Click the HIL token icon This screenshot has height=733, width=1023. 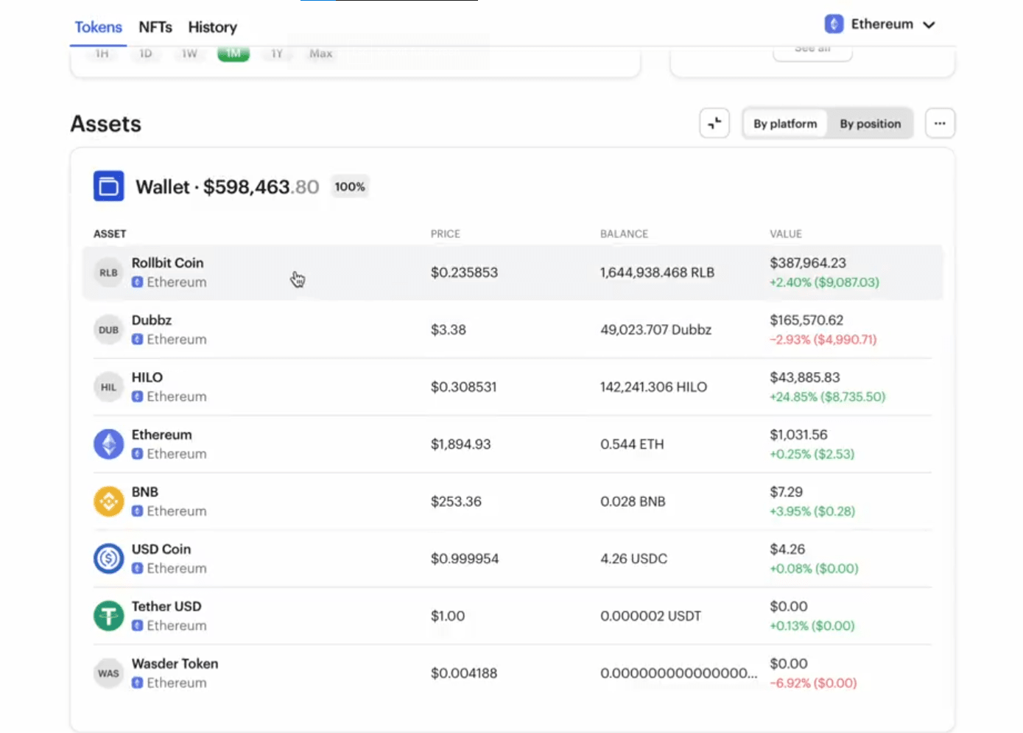point(109,387)
